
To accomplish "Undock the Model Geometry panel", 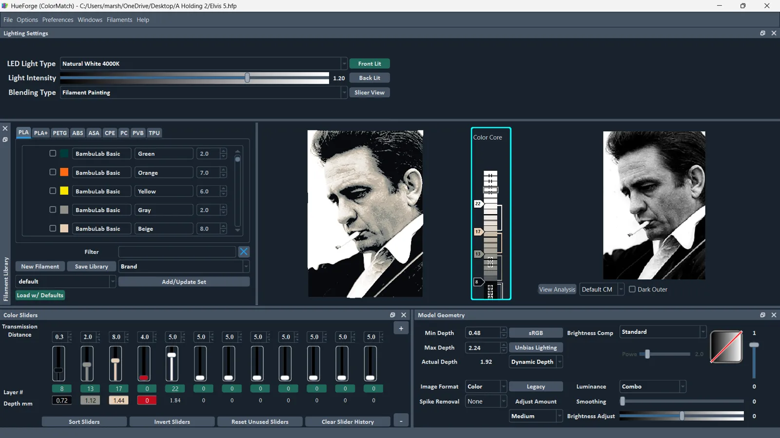I will point(762,315).
